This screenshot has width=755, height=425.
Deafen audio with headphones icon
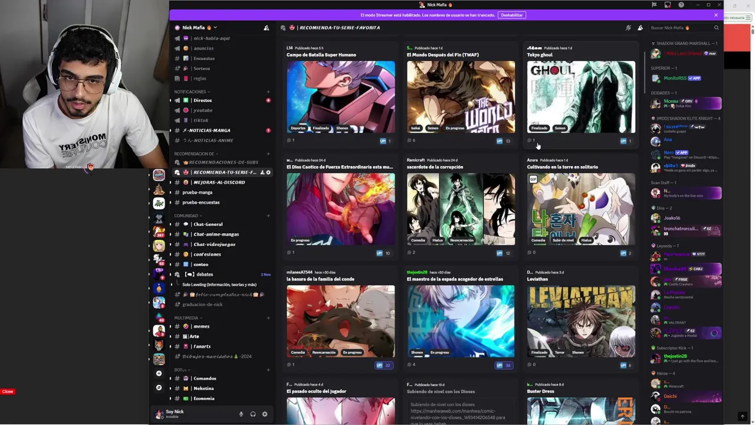pyautogui.click(x=253, y=414)
